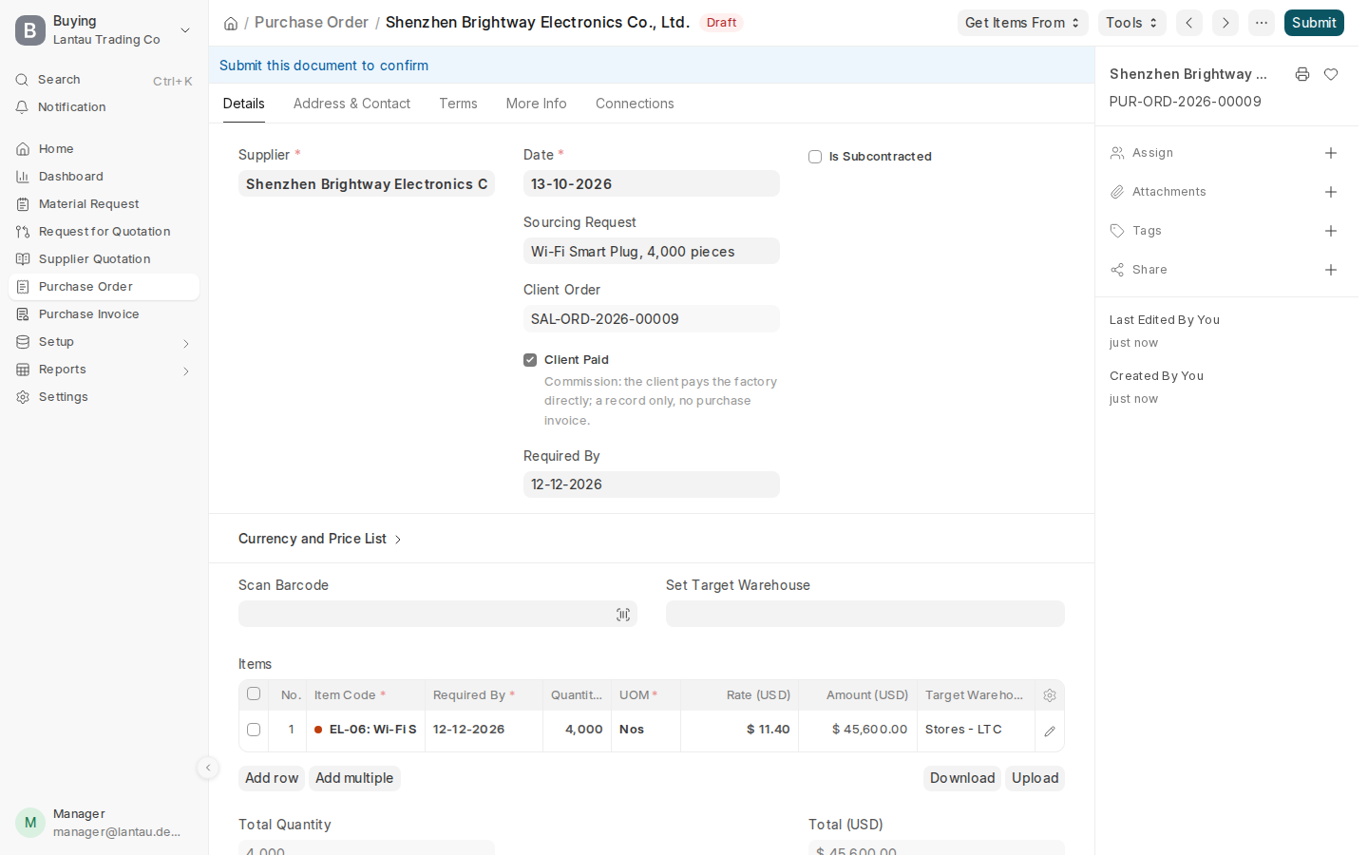
Task: Tick the checkbox for row EL-06
Action: 254,730
